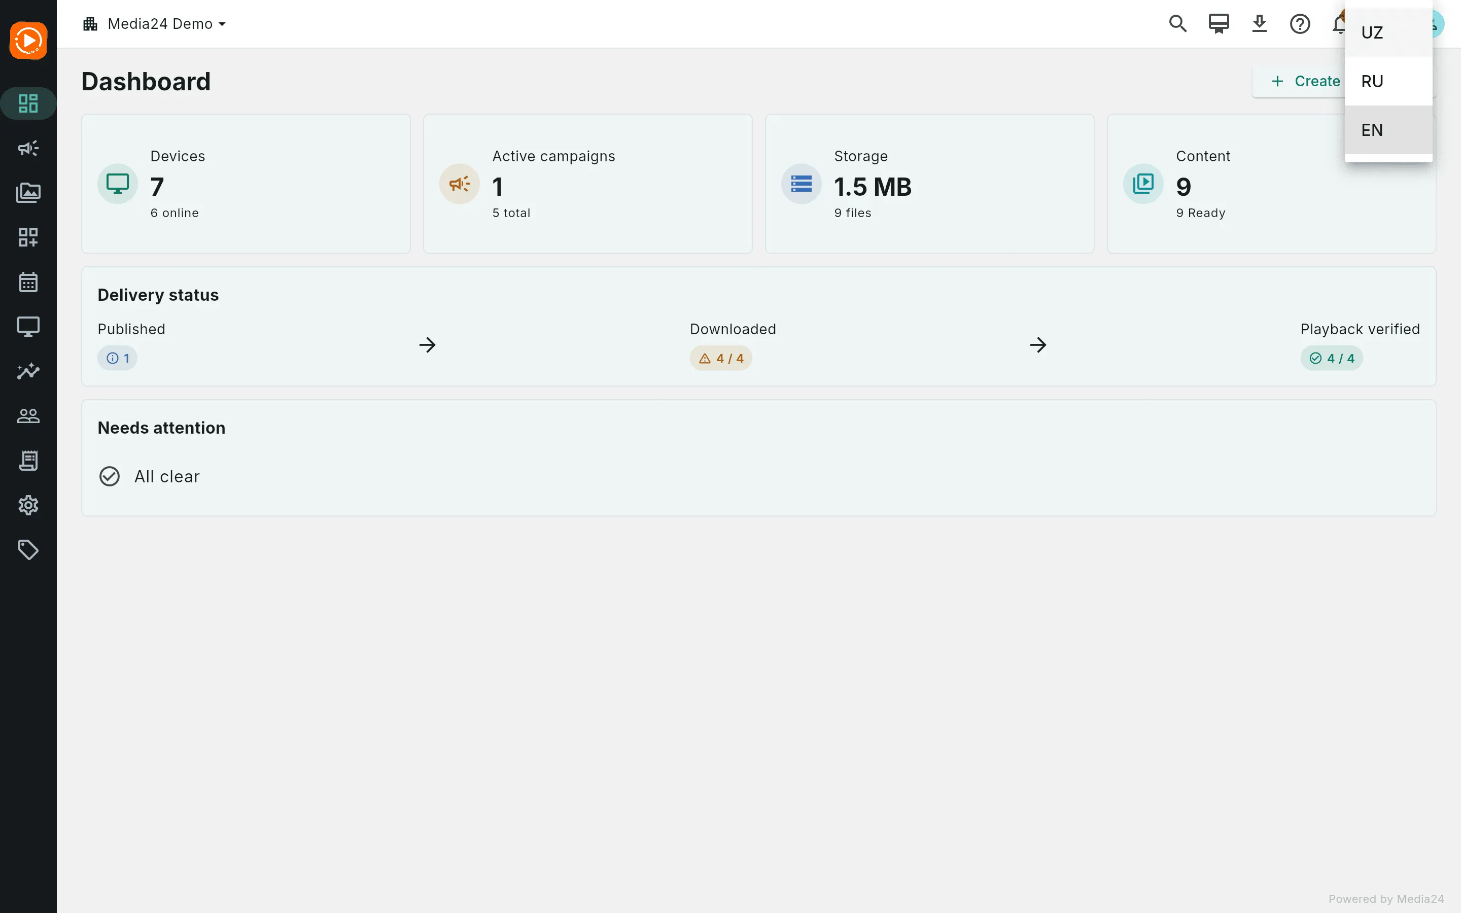Viewport: 1461px width, 913px height.
Task: Open the Media library sidebar icon
Action: [x=28, y=193]
